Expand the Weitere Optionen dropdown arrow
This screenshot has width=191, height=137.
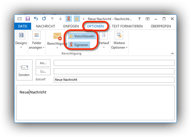127,47
